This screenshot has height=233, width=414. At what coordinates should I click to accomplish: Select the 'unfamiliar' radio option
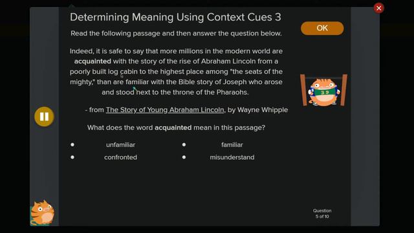click(72, 145)
